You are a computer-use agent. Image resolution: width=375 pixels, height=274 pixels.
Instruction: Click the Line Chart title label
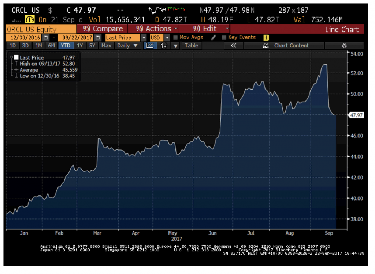[342, 29]
